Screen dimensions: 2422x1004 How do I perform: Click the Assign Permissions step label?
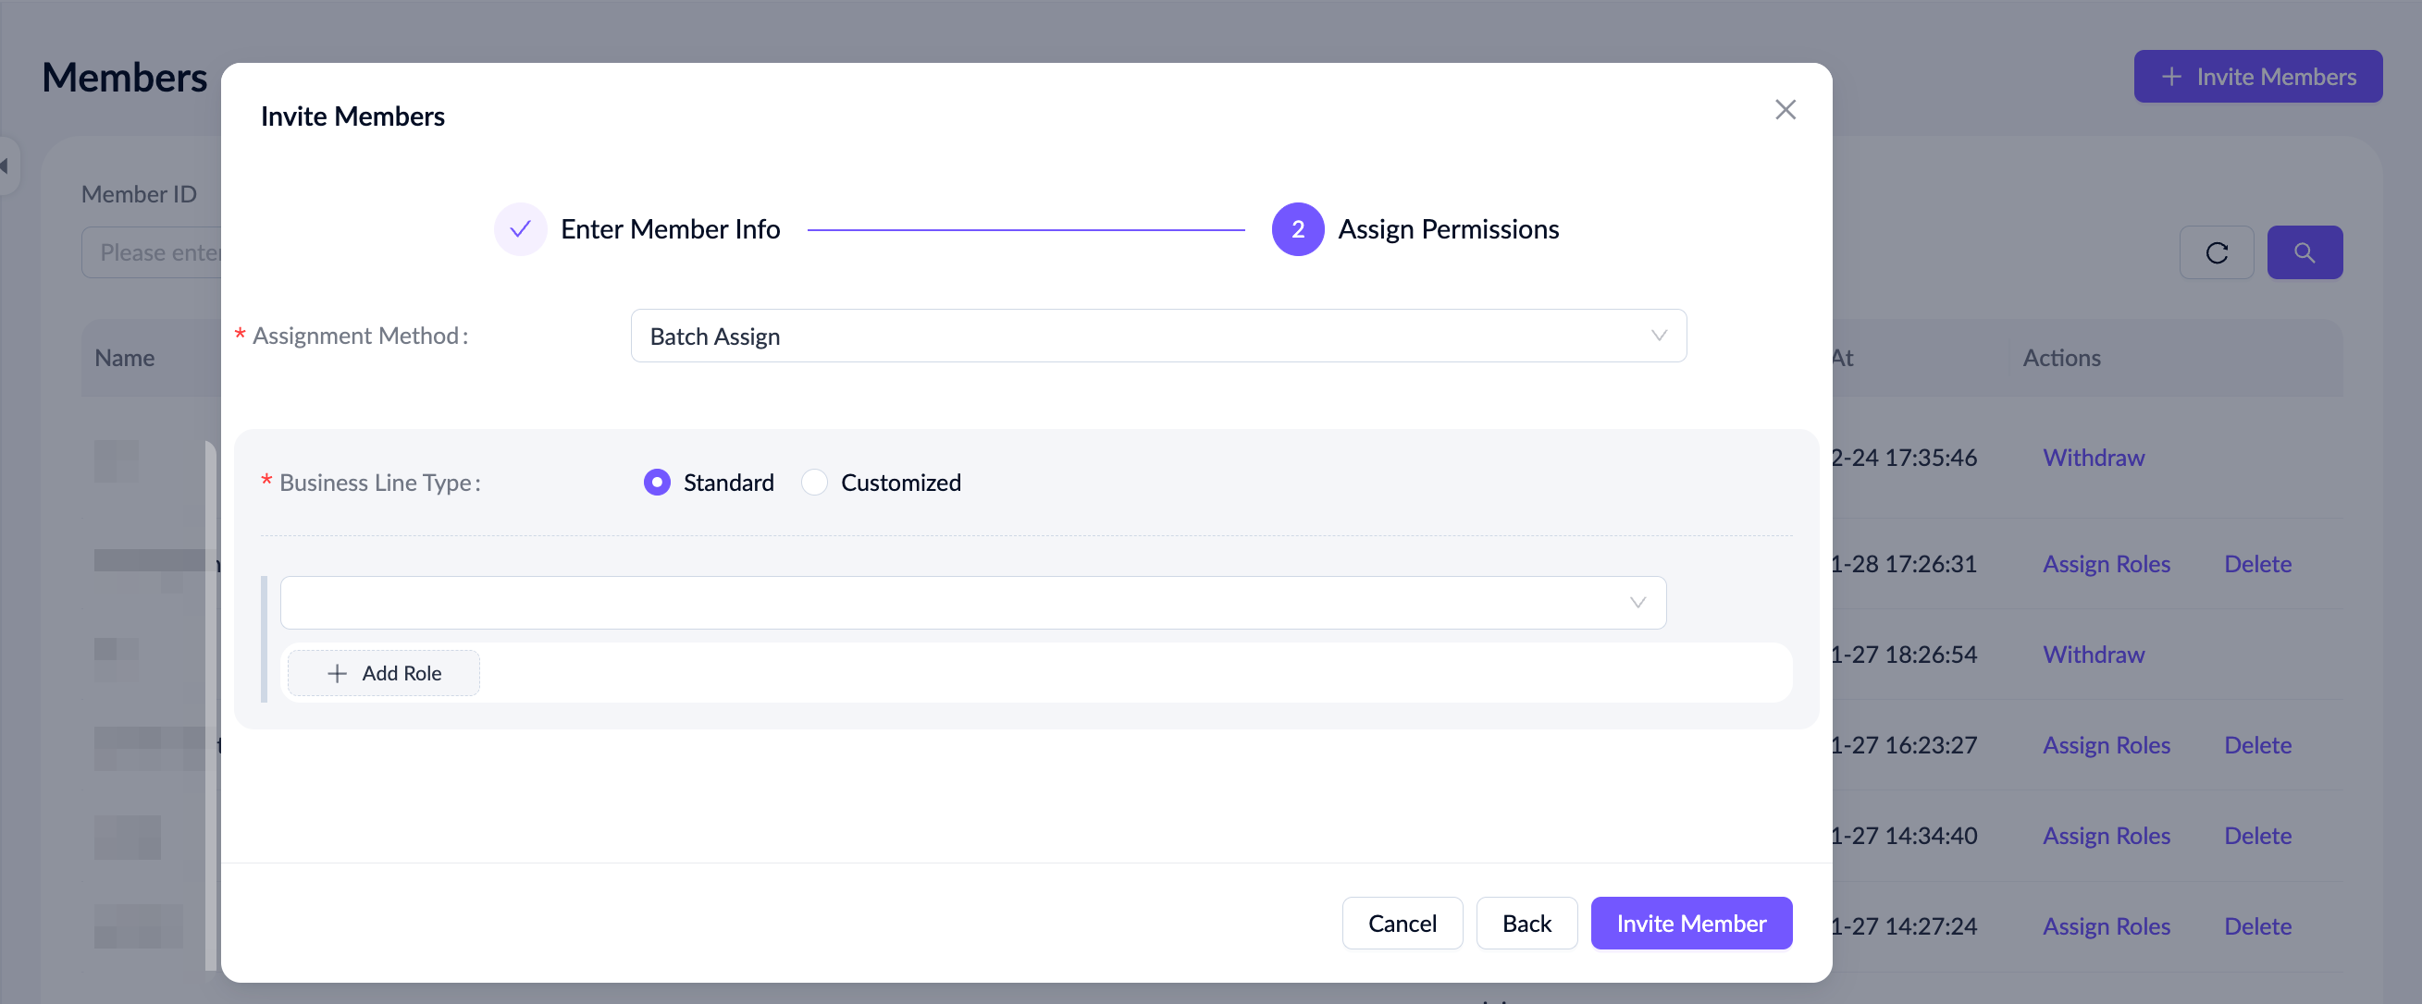(1448, 229)
